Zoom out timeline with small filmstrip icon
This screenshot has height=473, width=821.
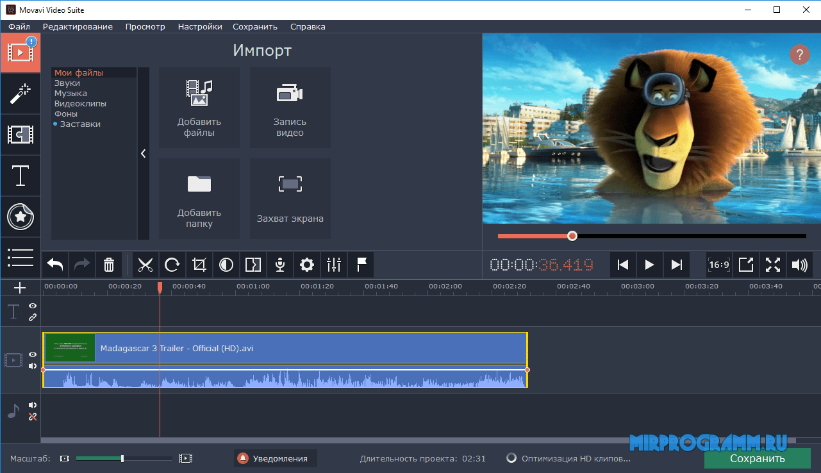click(64, 458)
